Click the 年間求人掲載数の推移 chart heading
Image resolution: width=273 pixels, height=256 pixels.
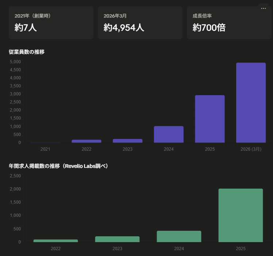click(58, 166)
